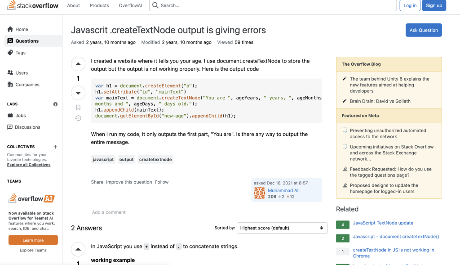Bookmark this question using bookmark icon
This screenshot has height=265, width=460.
pos(78,108)
